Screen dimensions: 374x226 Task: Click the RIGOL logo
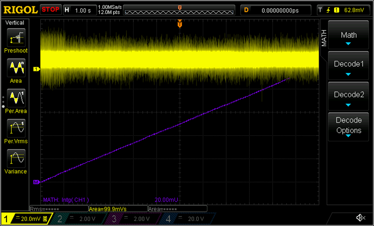(20, 9)
